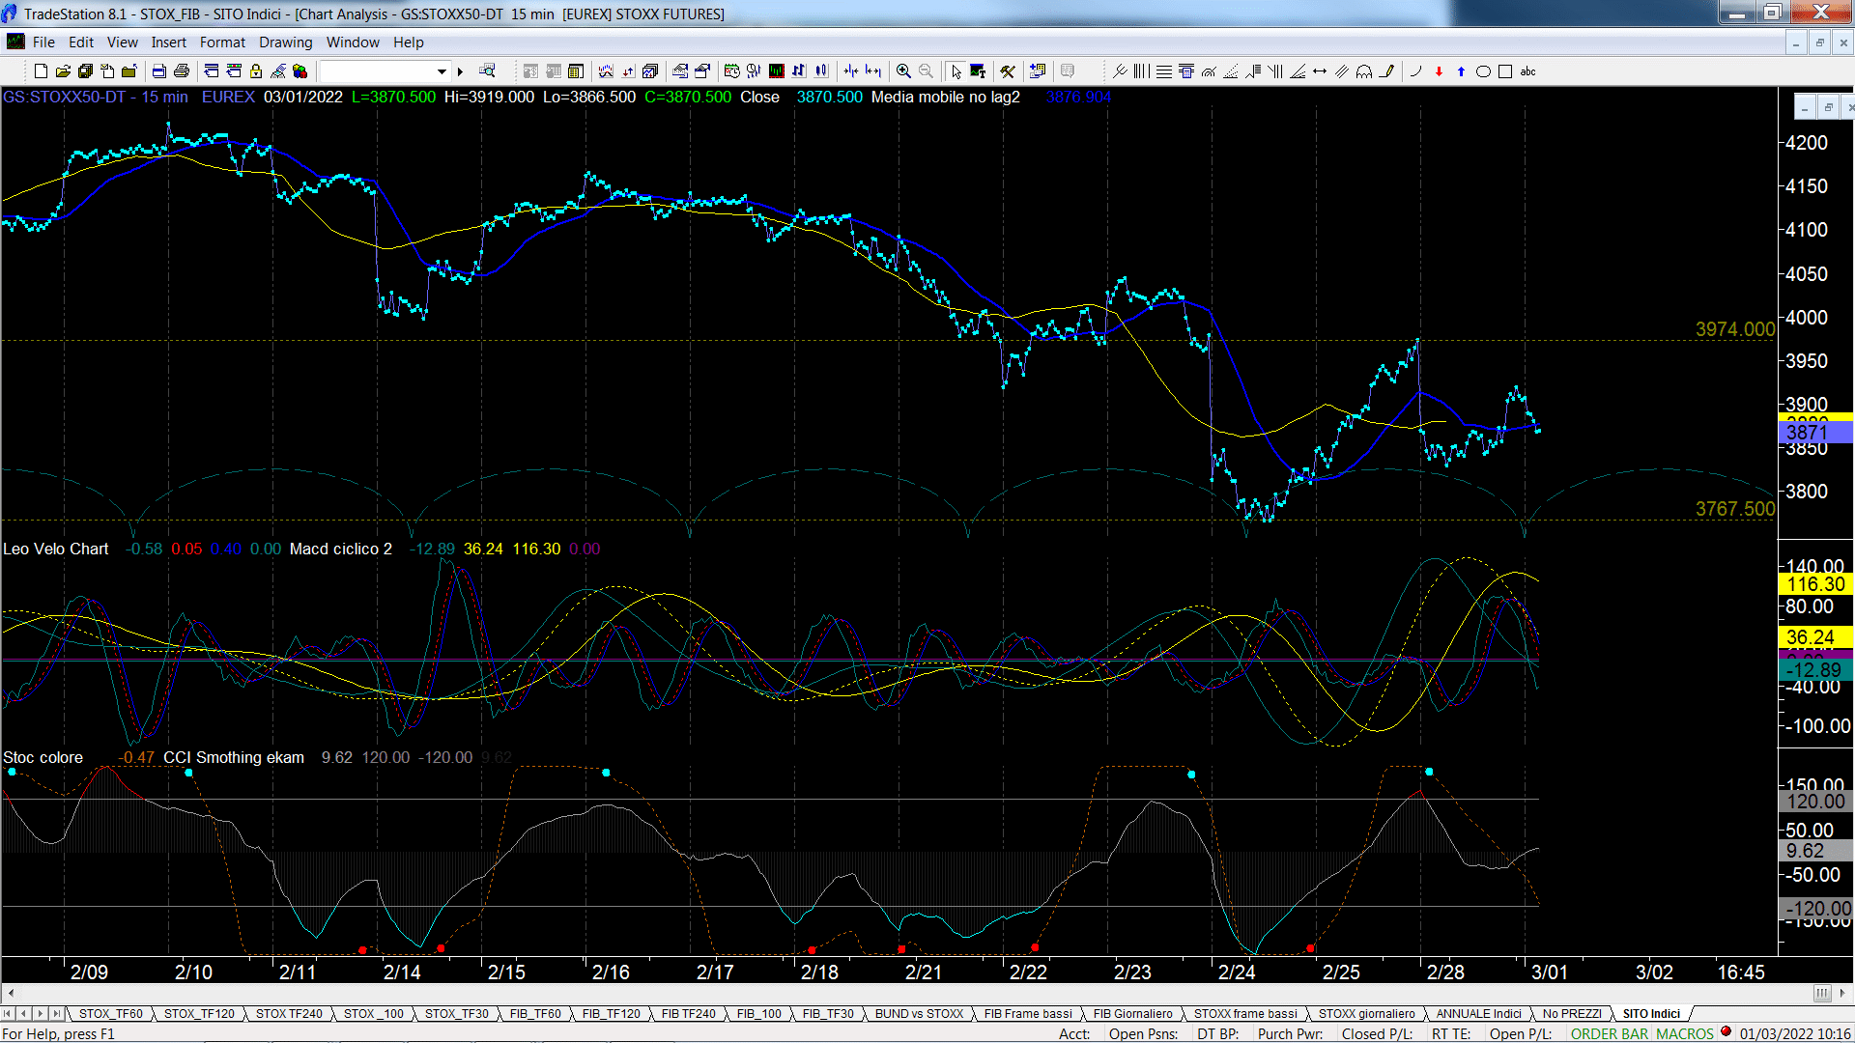Click the Print icon in toolbar
The height and width of the screenshot is (1043, 1855).
pyautogui.click(x=181, y=71)
